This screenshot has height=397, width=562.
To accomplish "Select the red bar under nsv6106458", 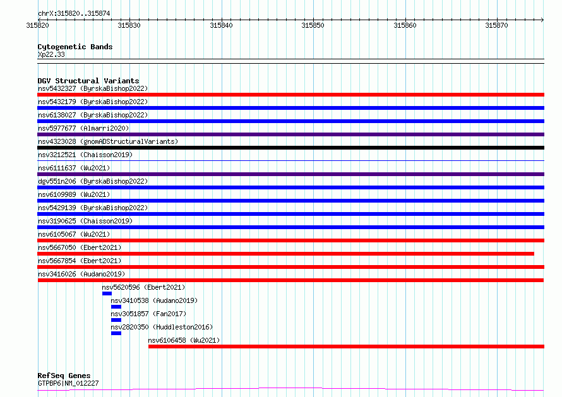I will [x=346, y=347].
